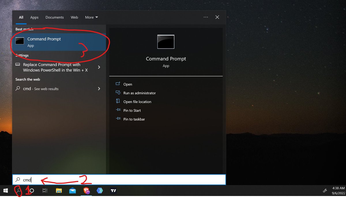Select Pin to Start
The width and height of the screenshot is (346, 198).
(132, 110)
